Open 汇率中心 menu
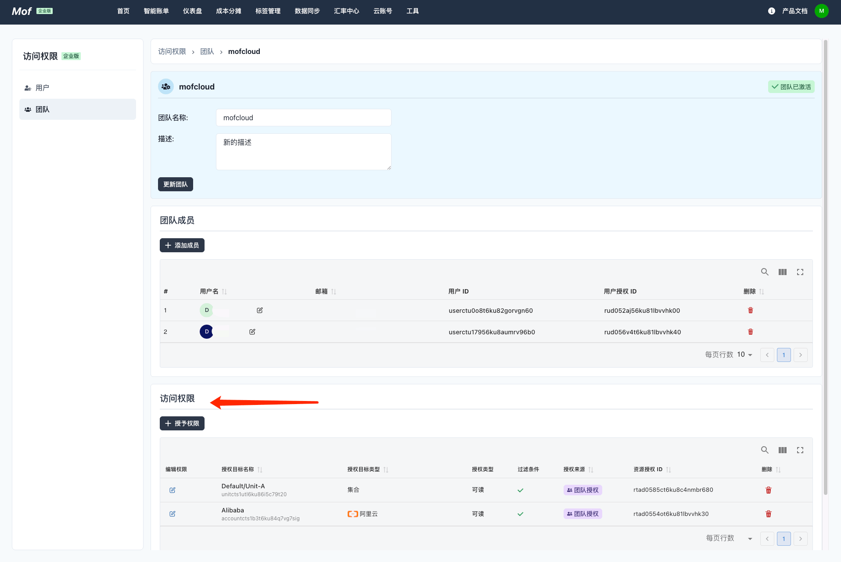The width and height of the screenshot is (841, 562). tap(346, 11)
